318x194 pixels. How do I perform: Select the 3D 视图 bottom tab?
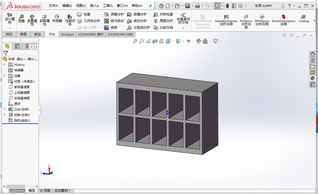(45, 190)
